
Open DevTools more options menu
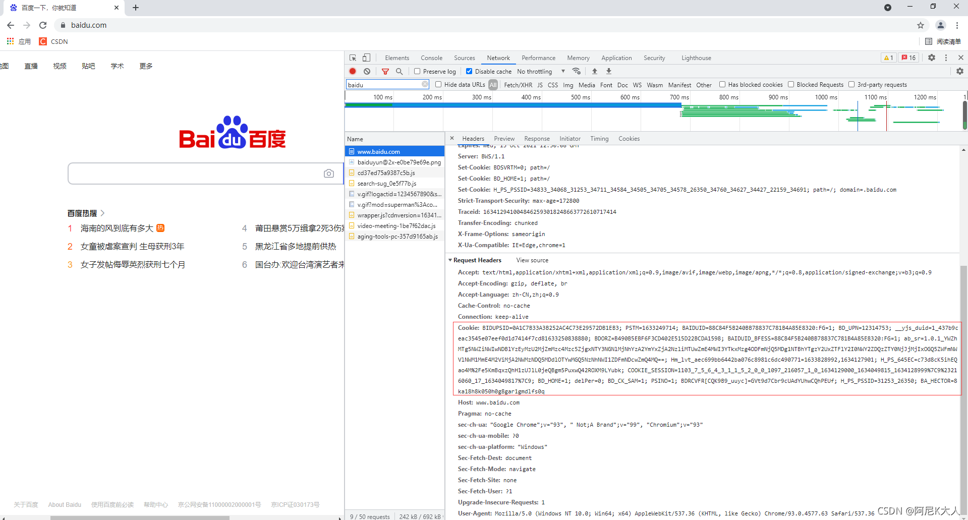[x=946, y=58]
